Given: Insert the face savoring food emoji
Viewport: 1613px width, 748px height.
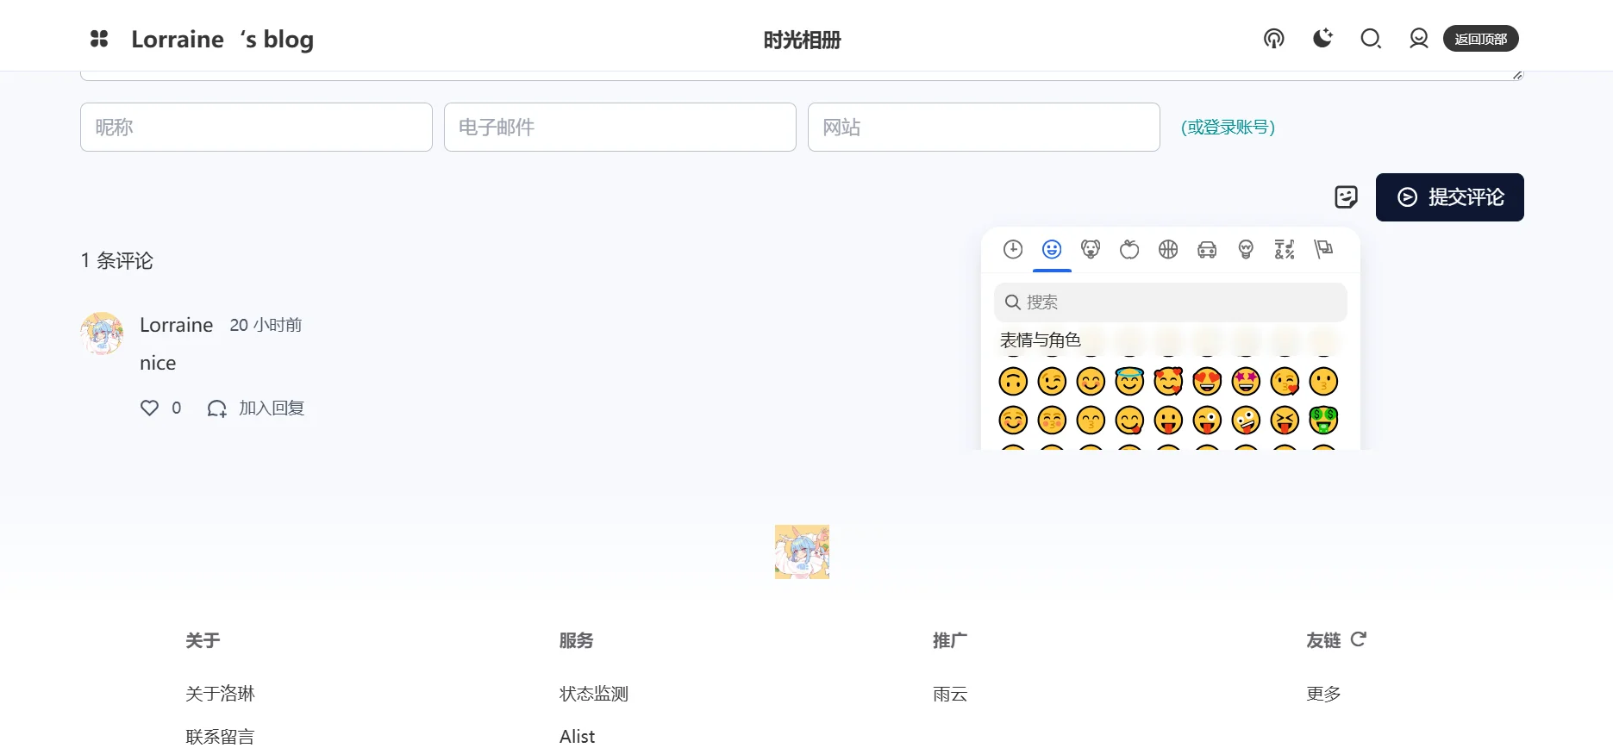Looking at the screenshot, I should [x=1129, y=420].
